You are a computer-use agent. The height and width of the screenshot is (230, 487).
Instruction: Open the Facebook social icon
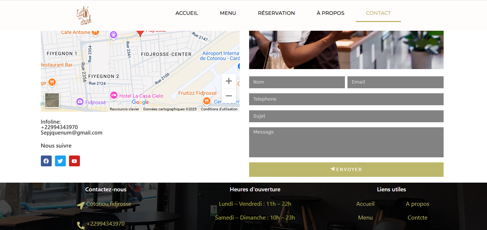(x=46, y=161)
